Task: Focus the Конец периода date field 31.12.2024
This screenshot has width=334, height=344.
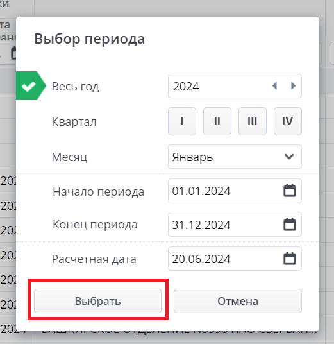Action: point(235,225)
